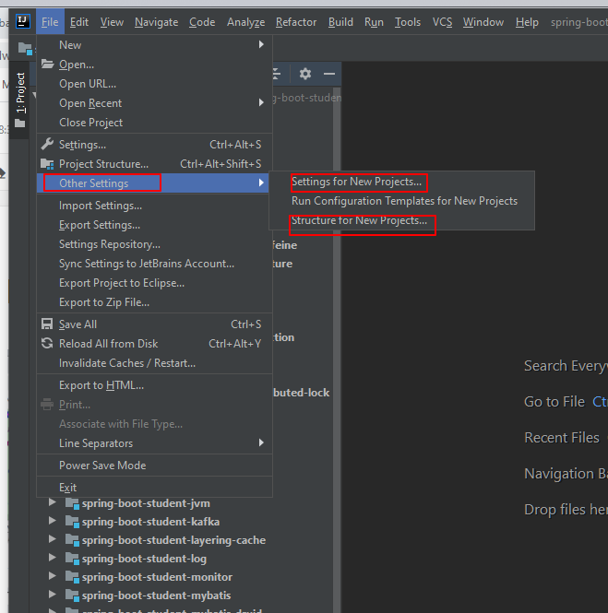Open the VCS menu

pyautogui.click(x=442, y=22)
